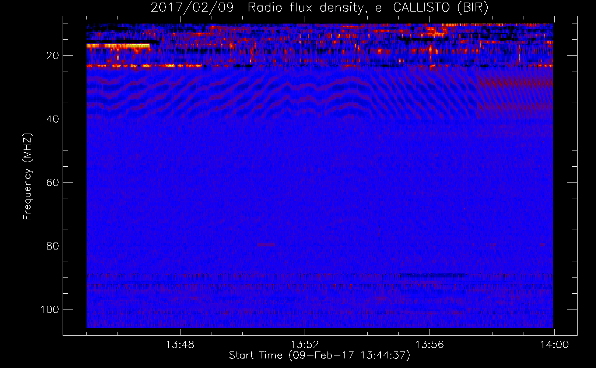Click the 60 MHz frequency tick label
Image resolution: width=596 pixels, height=368 pixels.
click(53, 183)
